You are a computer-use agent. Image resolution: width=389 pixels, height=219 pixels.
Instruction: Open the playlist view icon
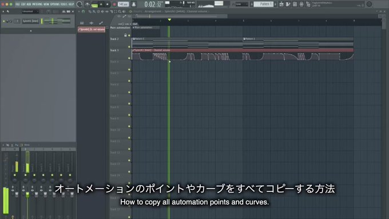pos(281,4)
